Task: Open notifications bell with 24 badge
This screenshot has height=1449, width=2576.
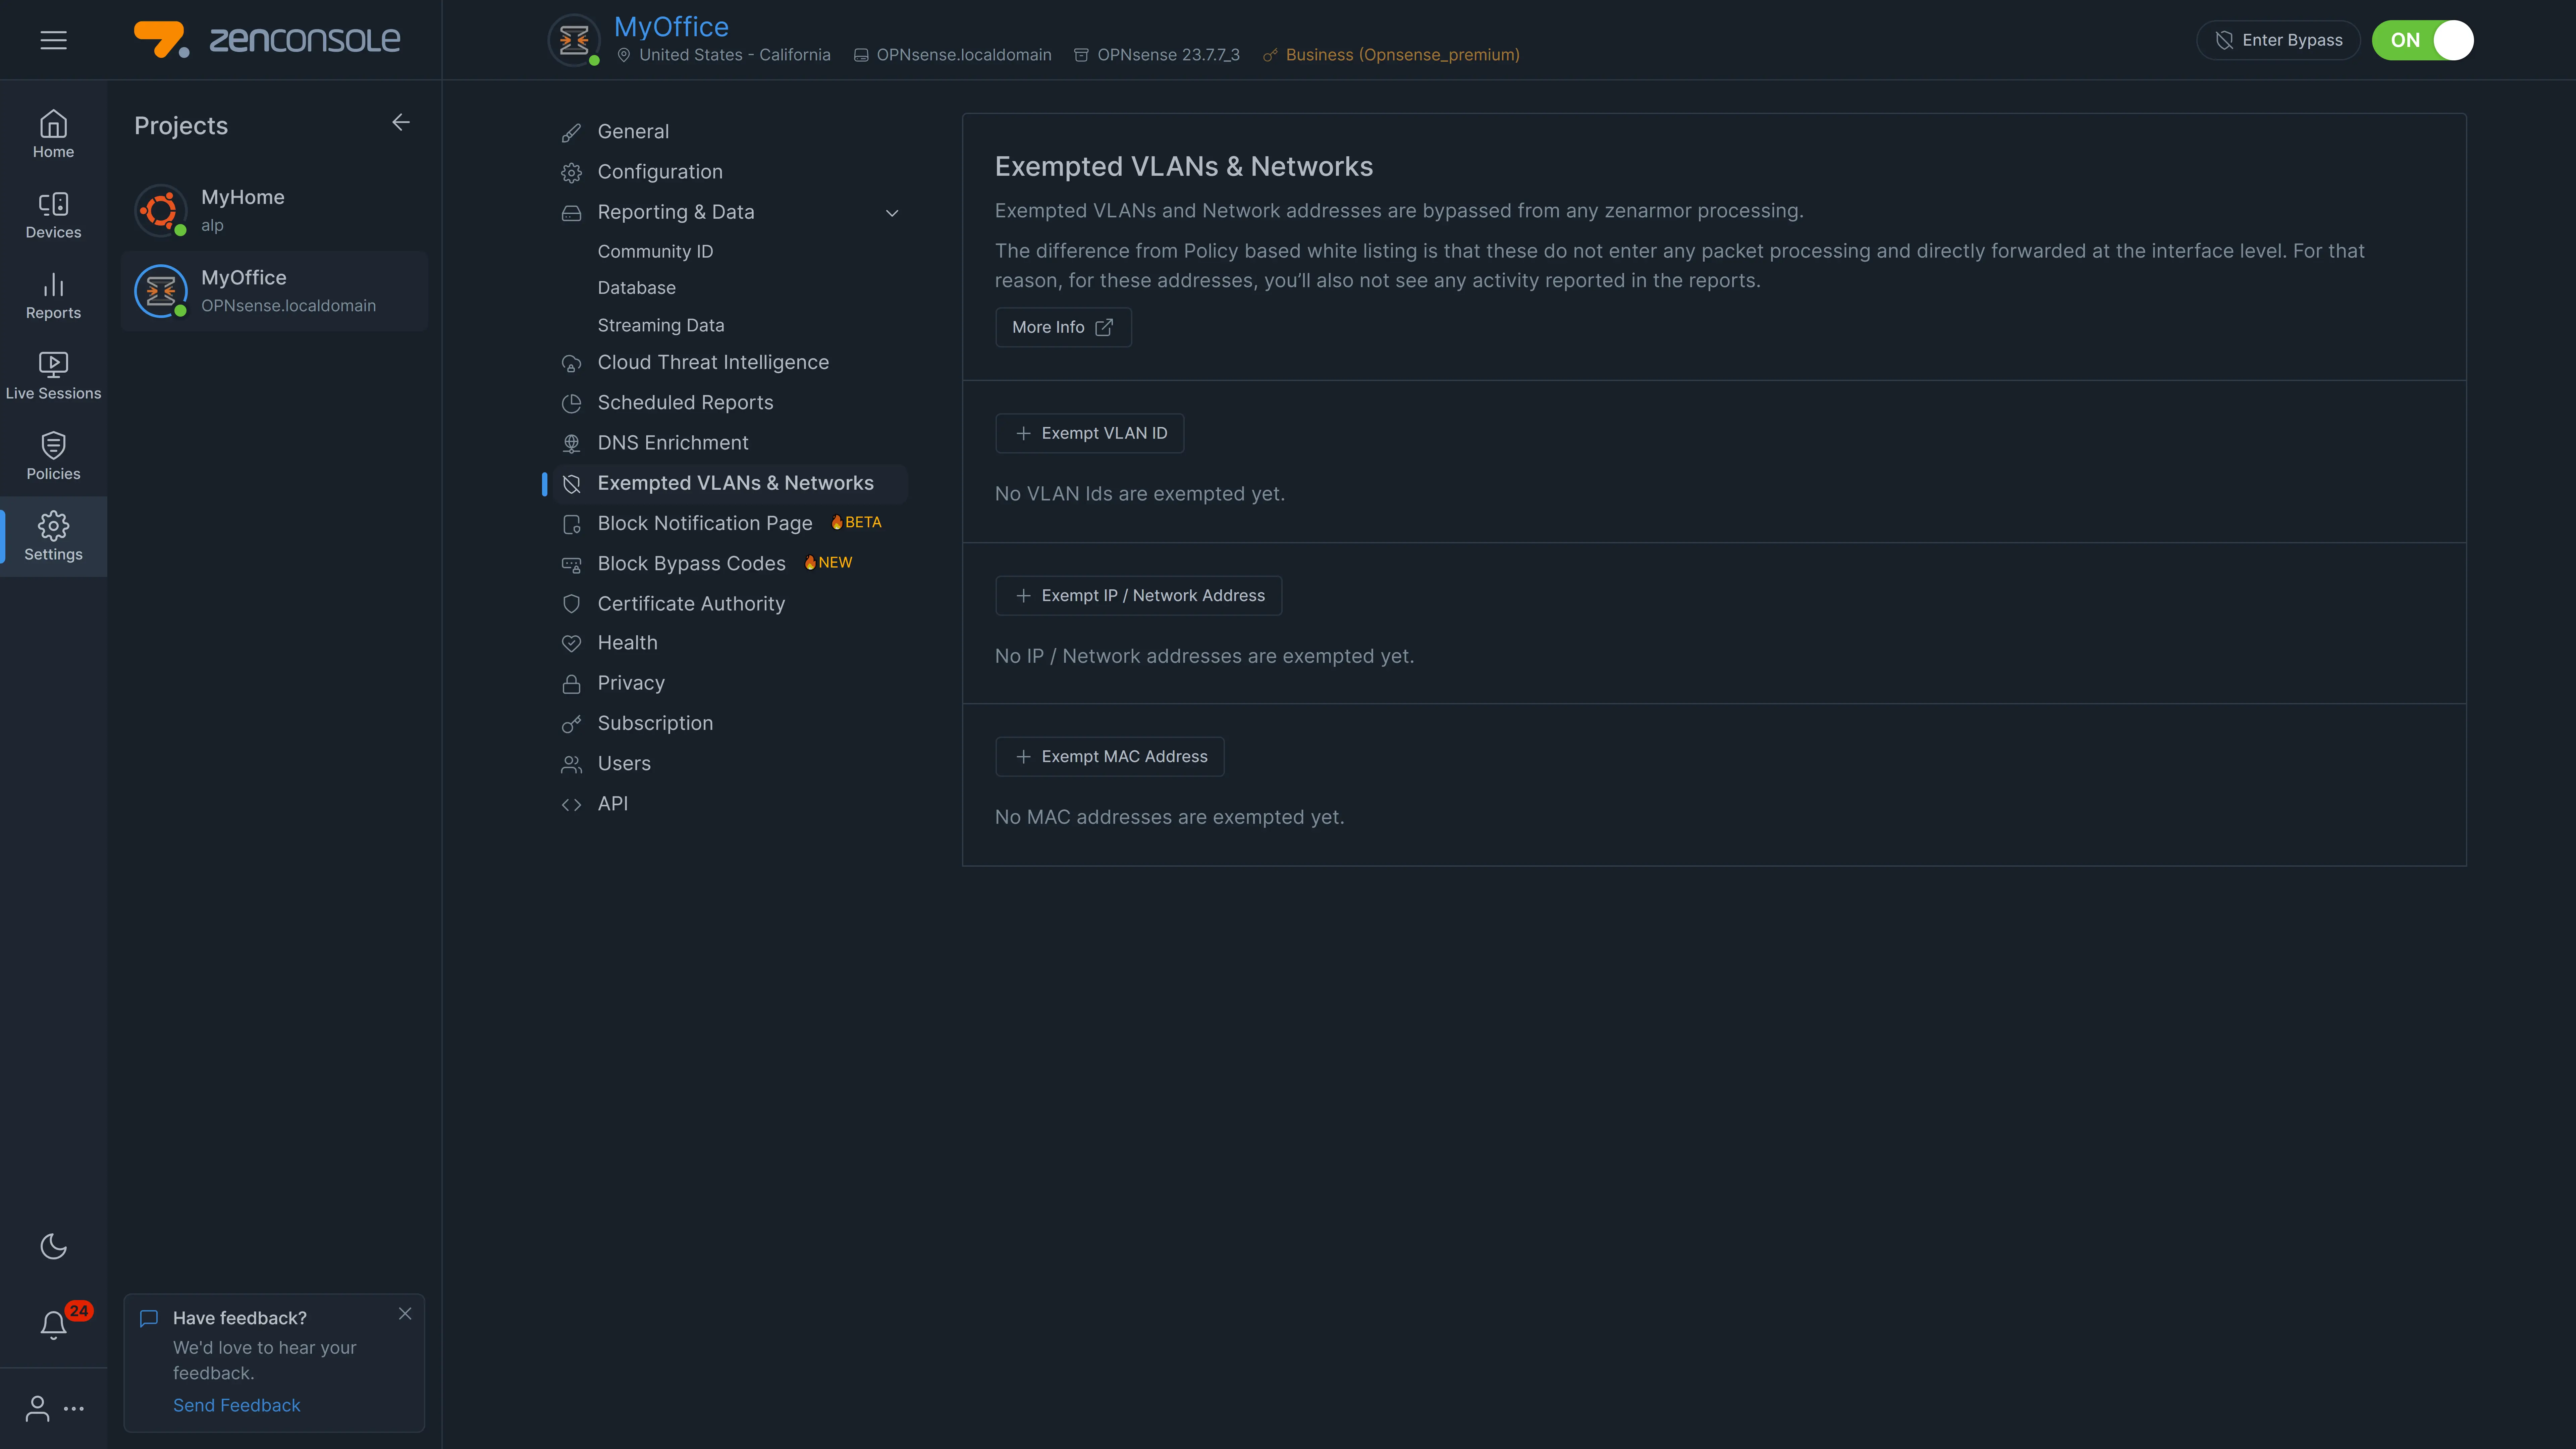Action: point(53,1325)
